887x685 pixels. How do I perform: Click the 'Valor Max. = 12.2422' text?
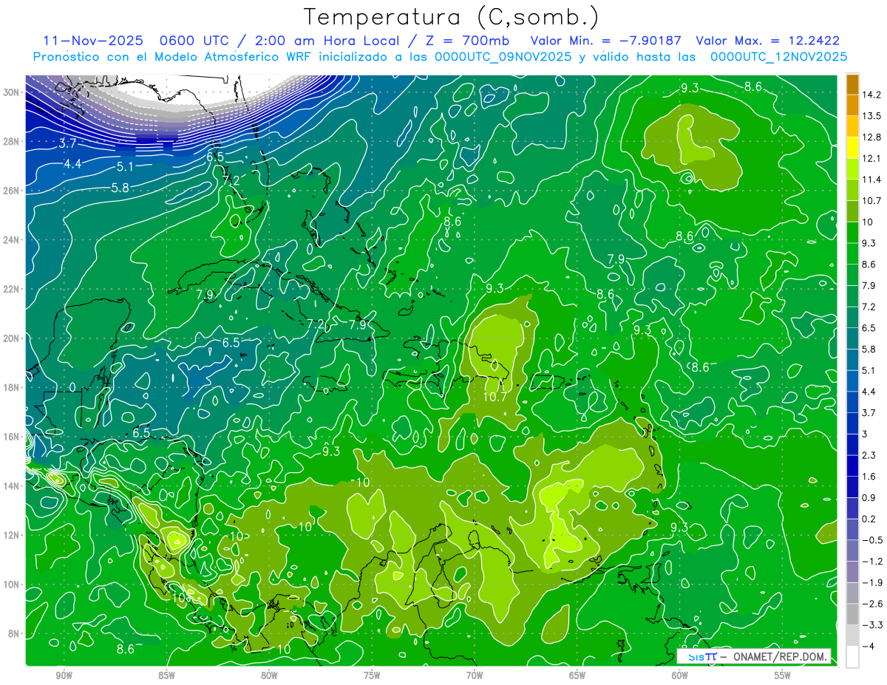(768, 41)
